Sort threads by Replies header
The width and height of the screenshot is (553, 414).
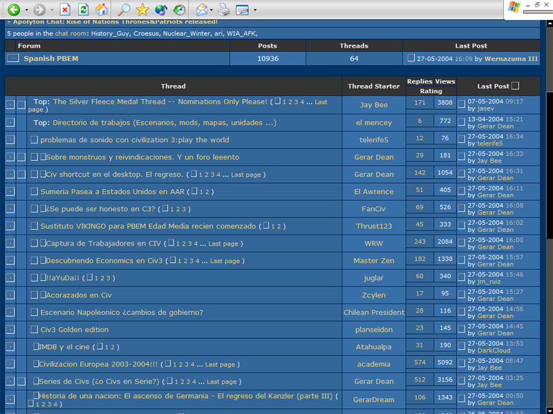pos(420,81)
